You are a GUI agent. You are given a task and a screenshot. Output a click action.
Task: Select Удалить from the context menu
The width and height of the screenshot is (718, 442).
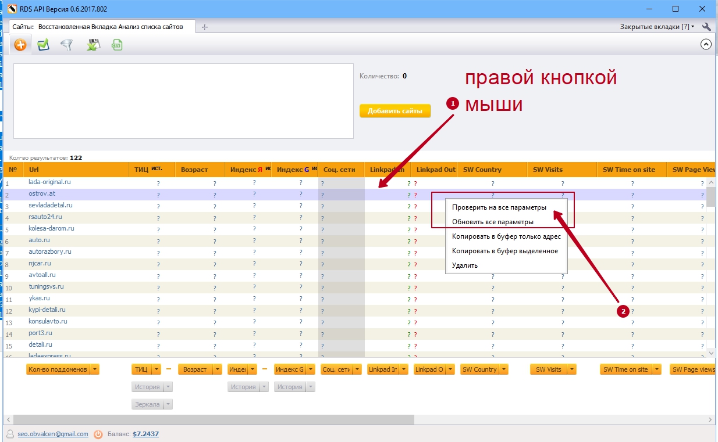coord(465,265)
